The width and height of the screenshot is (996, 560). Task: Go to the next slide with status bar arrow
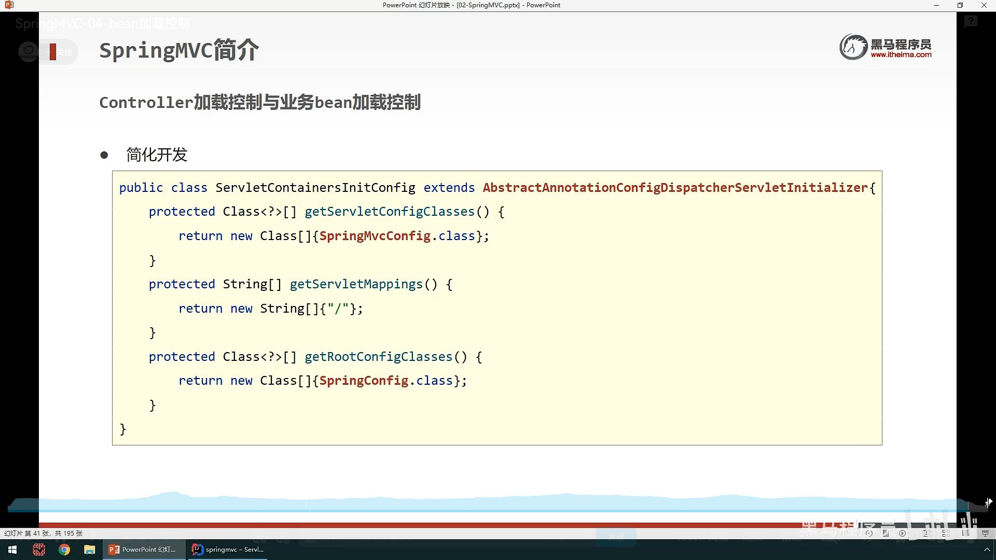(x=902, y=533)
